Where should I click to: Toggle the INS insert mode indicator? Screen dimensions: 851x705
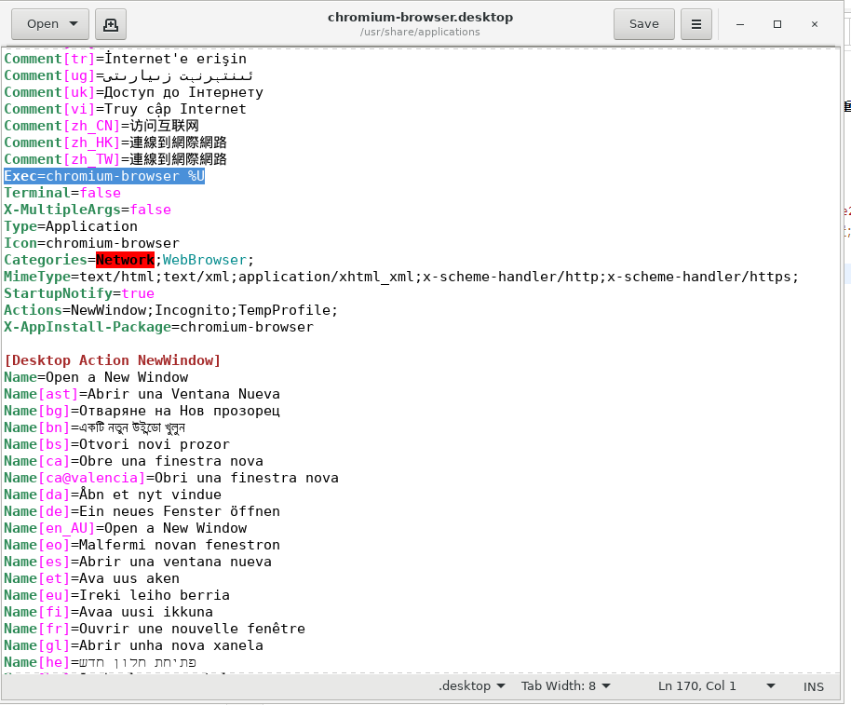click(x=814, y=686)
